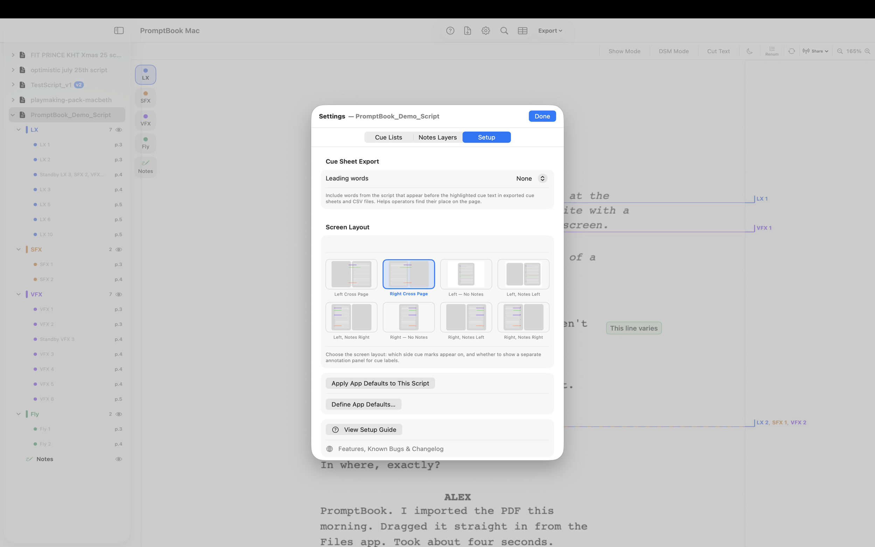
Task: Toggle VFX cue list visibility eye
Action: [x=118, y=294]
